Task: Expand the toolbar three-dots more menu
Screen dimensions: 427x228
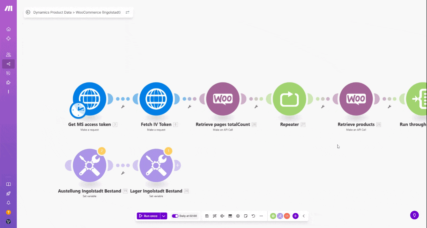Action: click(261, 216)
